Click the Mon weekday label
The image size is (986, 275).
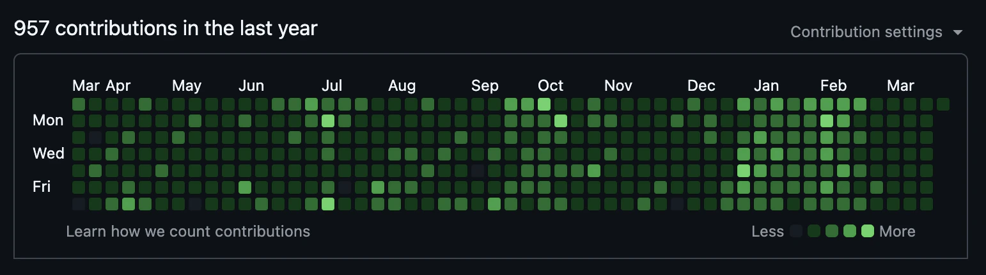48,120
